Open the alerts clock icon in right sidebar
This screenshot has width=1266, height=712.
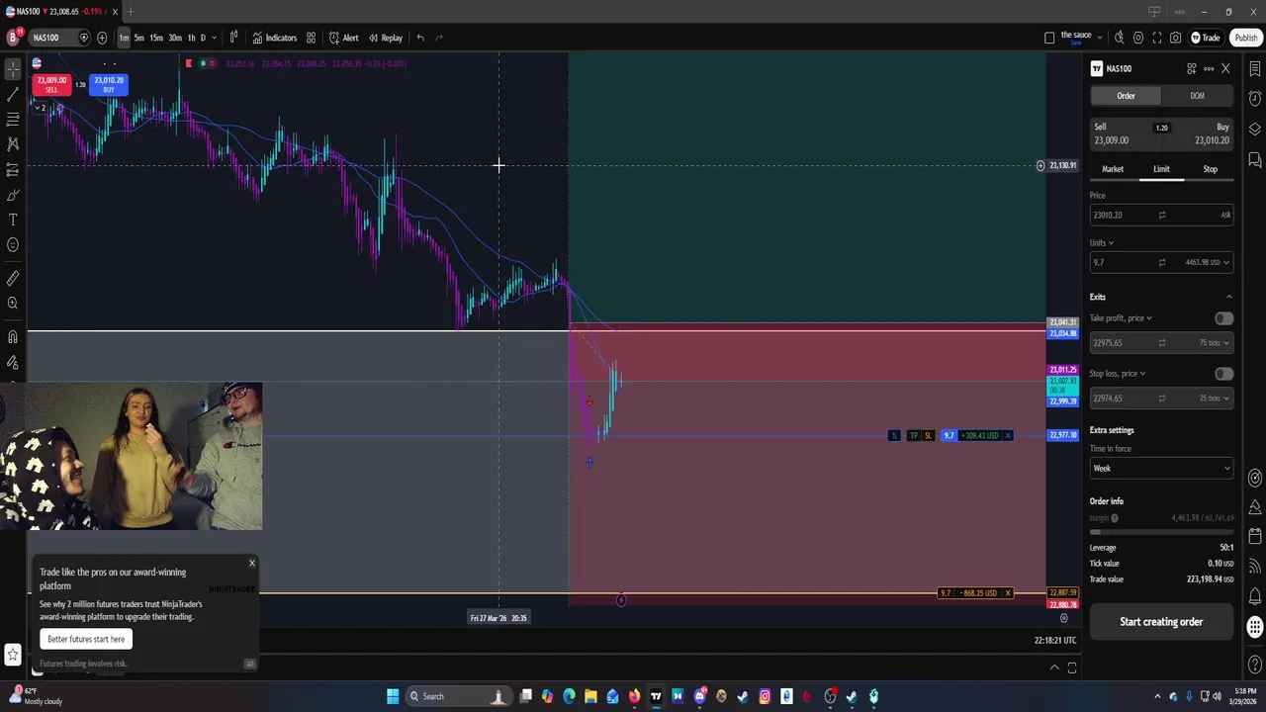(x=1255, y=99)
